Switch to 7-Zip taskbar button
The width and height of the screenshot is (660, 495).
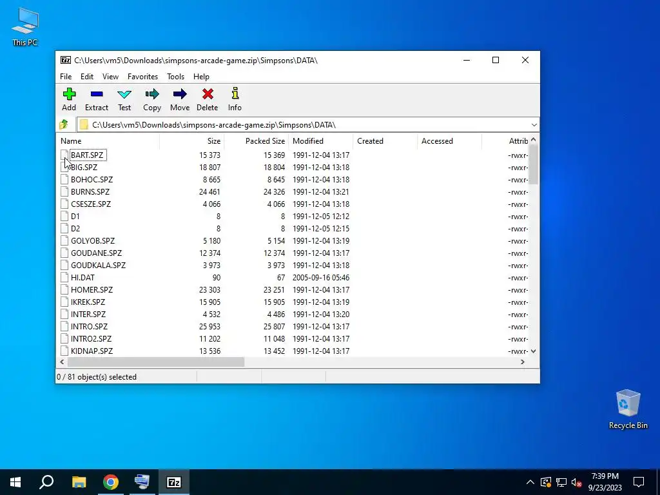(174, 482)
